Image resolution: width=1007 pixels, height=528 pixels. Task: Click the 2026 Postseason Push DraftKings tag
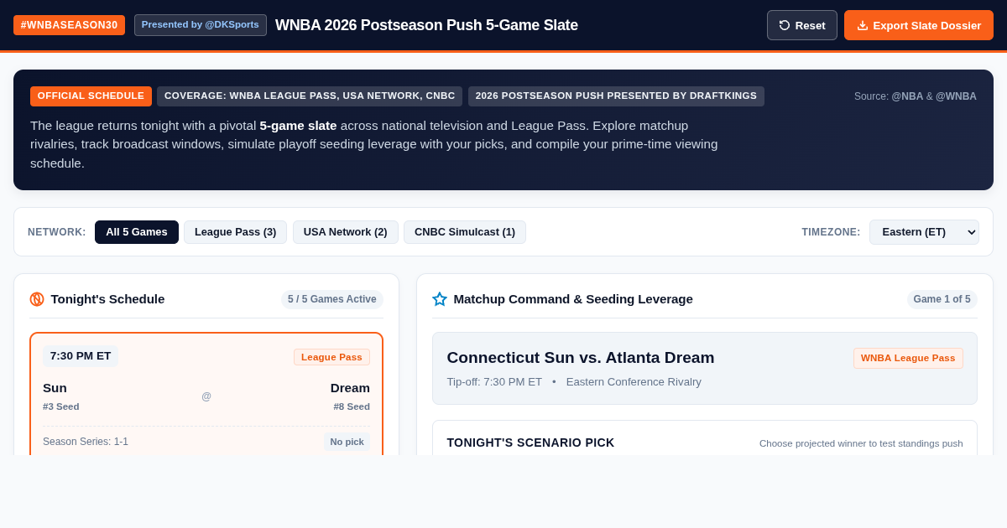(x=616, y=96)
